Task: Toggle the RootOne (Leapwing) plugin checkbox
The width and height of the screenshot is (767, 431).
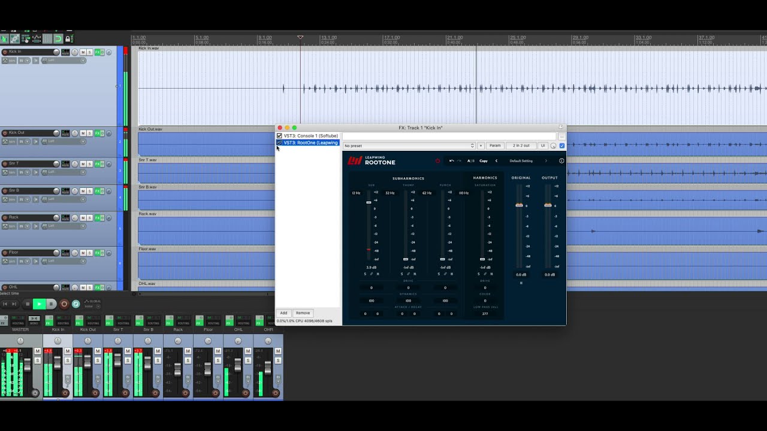Action: click(x=279, y=142)
